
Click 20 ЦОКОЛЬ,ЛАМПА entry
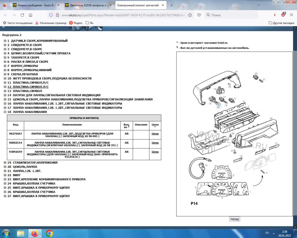click(22, 167)
